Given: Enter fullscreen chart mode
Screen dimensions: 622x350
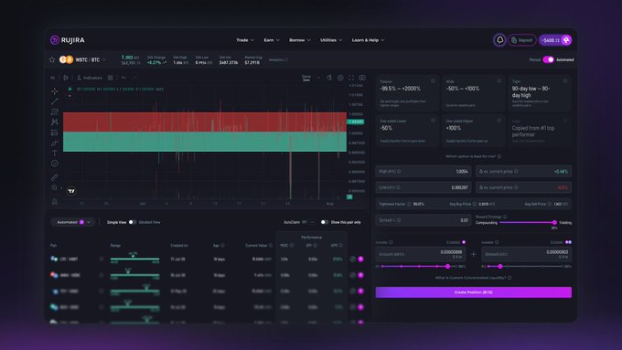Looking at the screenshot, I should click(351, 78).
